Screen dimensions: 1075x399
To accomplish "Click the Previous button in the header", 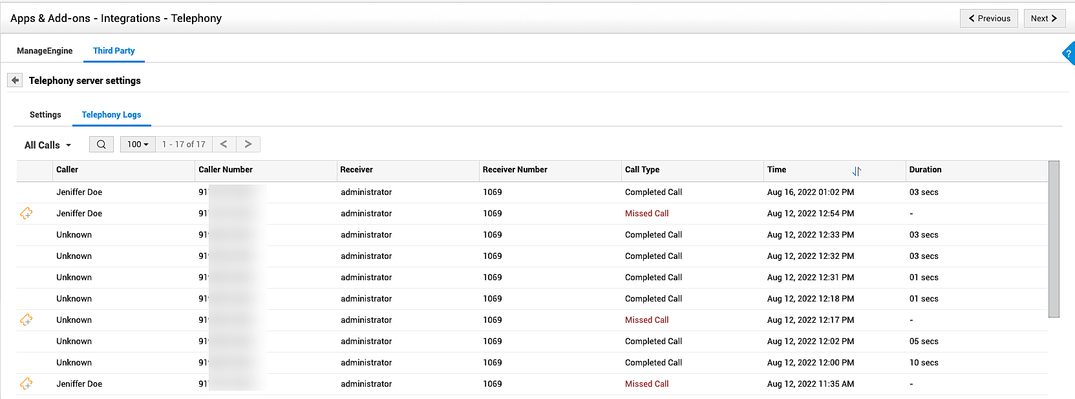I will coord(988,19).
